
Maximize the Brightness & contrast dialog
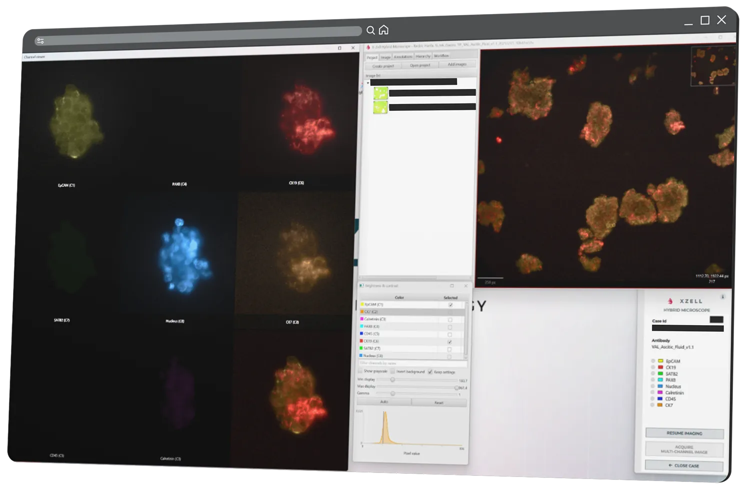[452, 286]
